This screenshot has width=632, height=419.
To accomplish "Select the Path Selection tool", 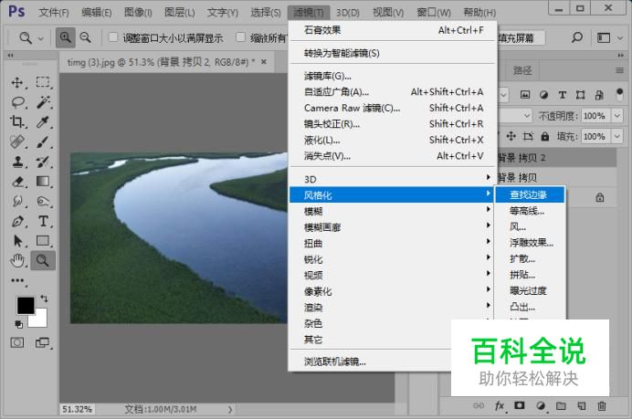I will [17, 241].
